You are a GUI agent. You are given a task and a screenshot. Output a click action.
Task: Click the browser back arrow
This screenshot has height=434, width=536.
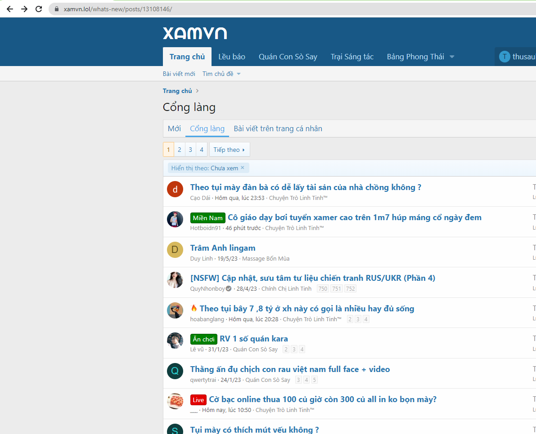[10, 9]
